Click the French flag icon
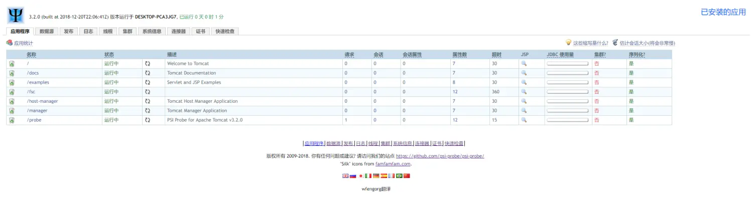This screenshot has height=207, width=753. [x=392, y=176]
